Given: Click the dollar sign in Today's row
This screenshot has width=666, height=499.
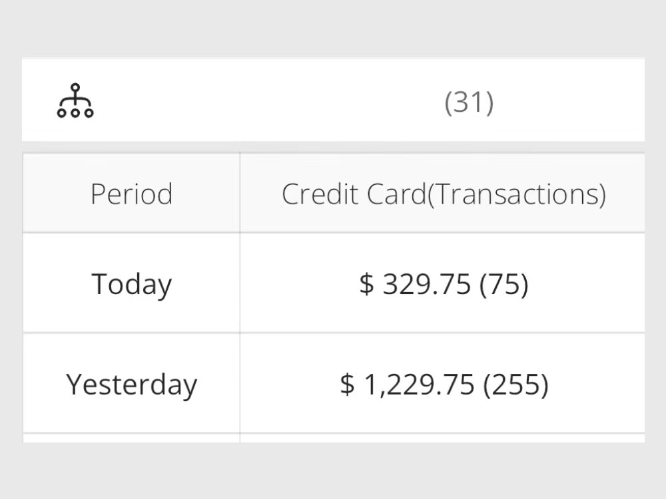Looking at the screenshot, I should [366, 284].
